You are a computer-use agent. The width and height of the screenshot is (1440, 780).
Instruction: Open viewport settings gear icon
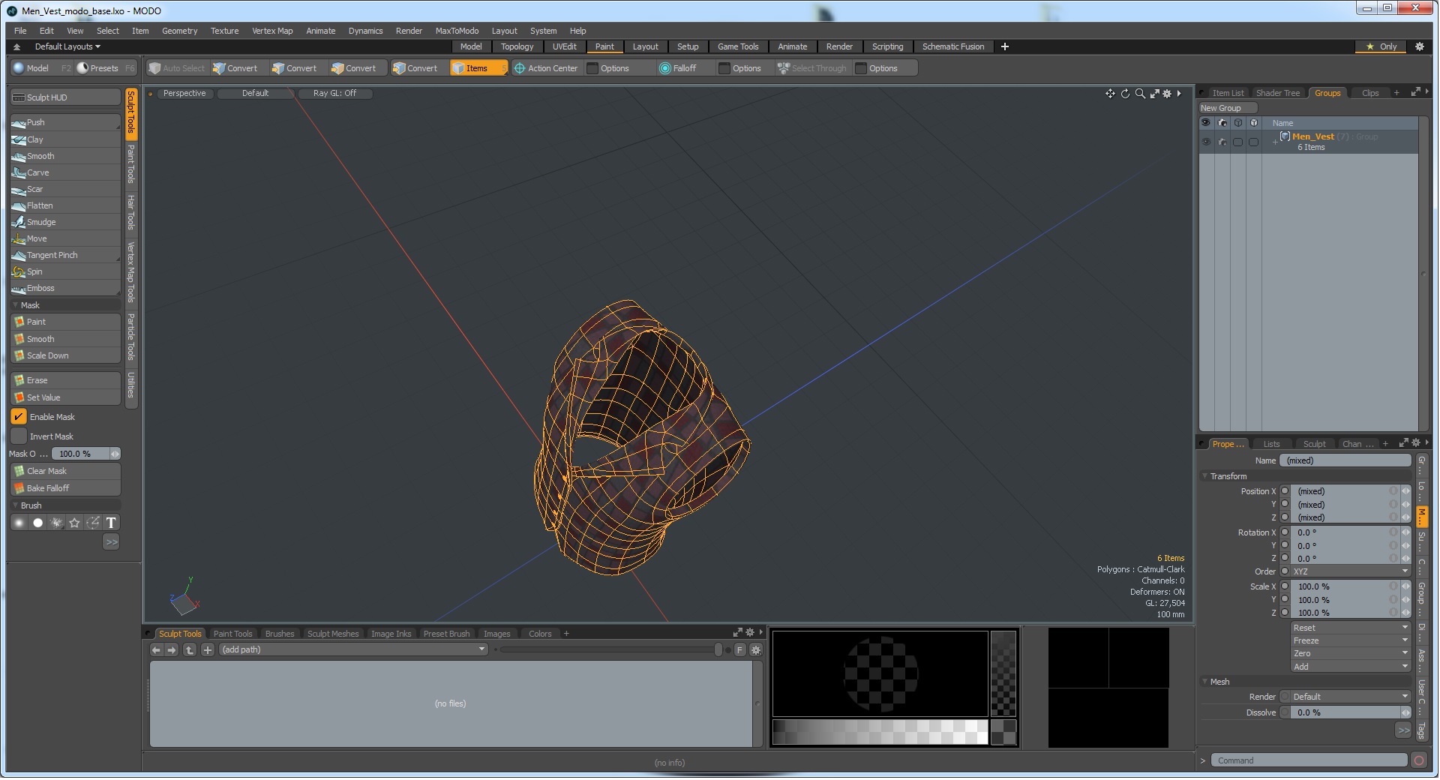click(1167, 94)
